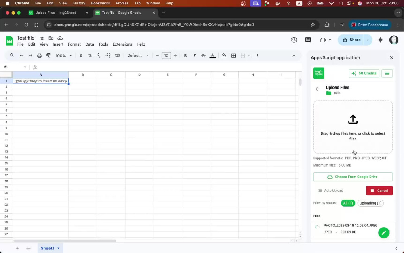Image resolution: width=404 pixels, height=253 pixels.
Task: Open the Extensions menu in Sheets
Action: tap(122, 44)
